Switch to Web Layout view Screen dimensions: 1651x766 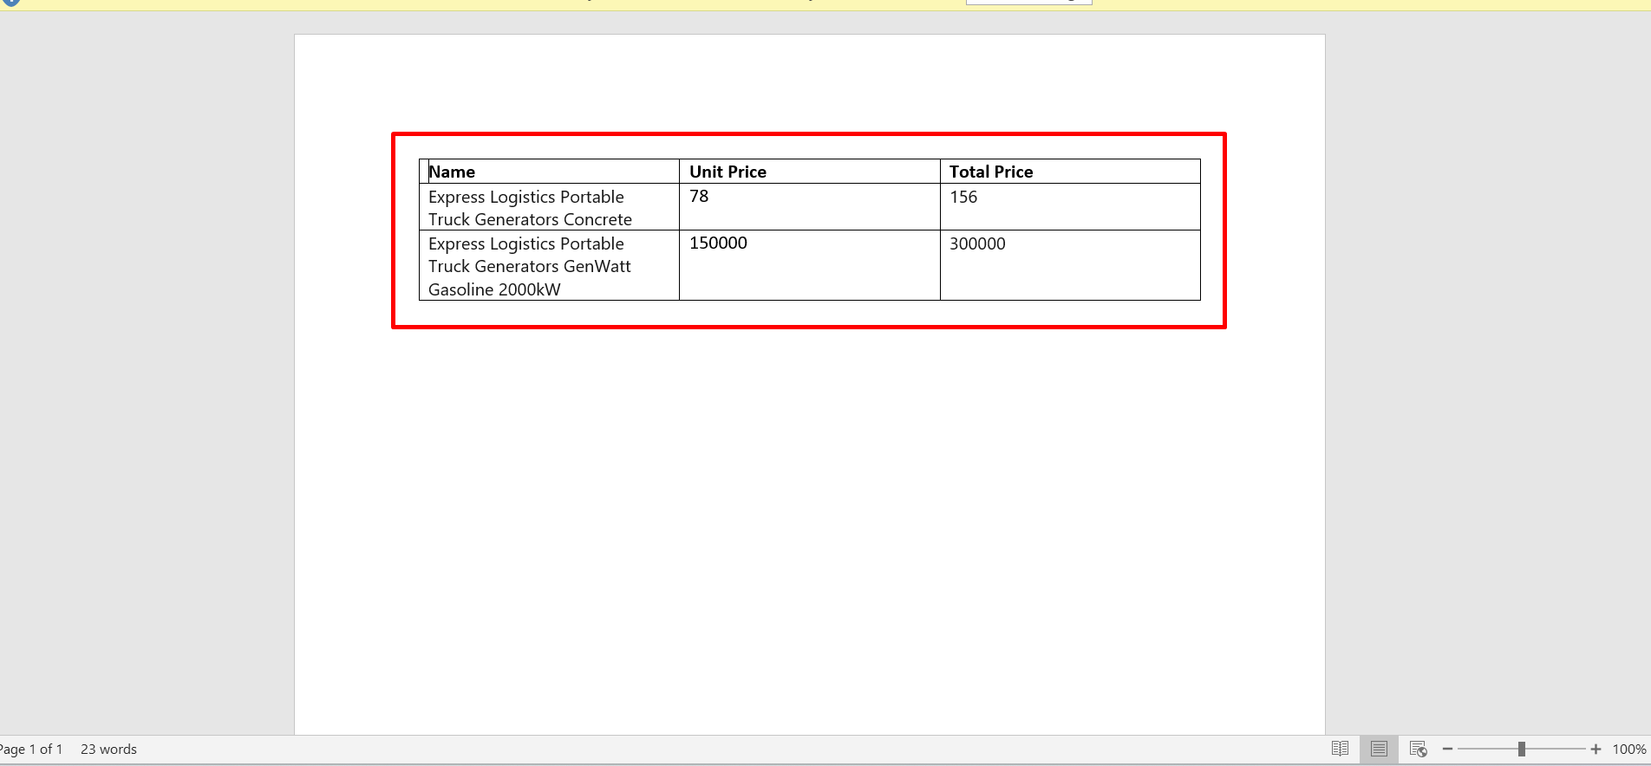pos(1418,749)
